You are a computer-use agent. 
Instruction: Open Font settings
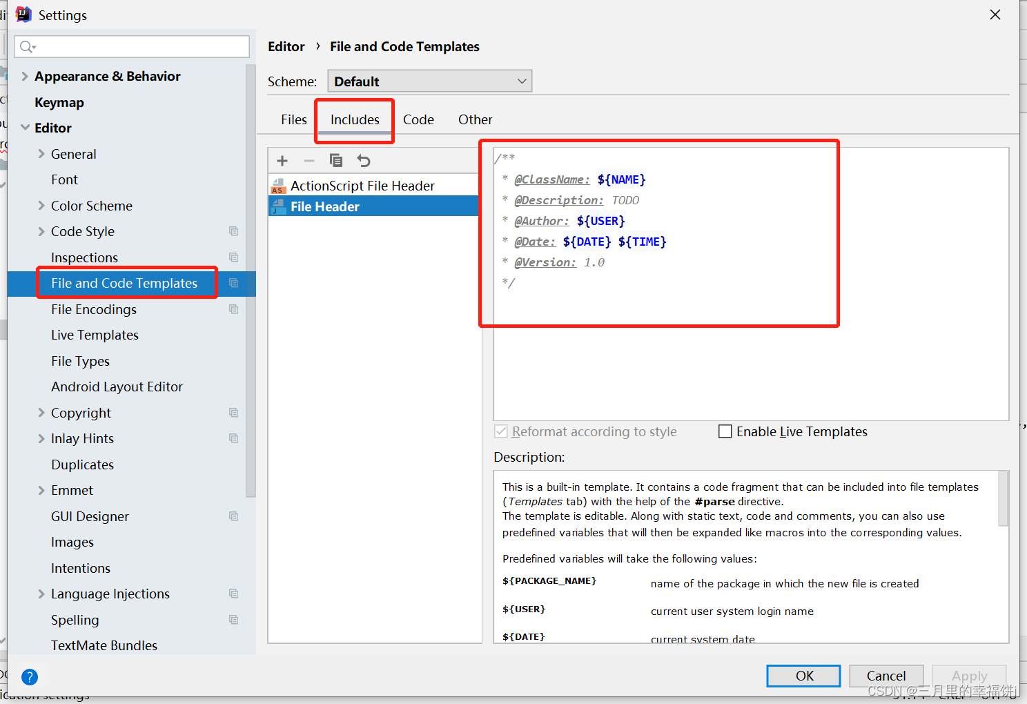64,179
